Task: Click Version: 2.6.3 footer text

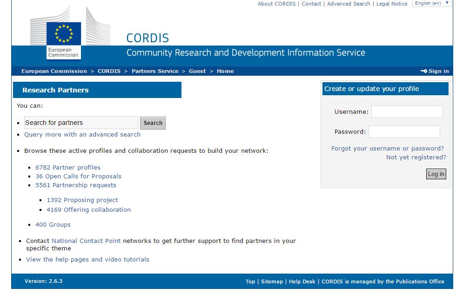Action: coord(43,281)
